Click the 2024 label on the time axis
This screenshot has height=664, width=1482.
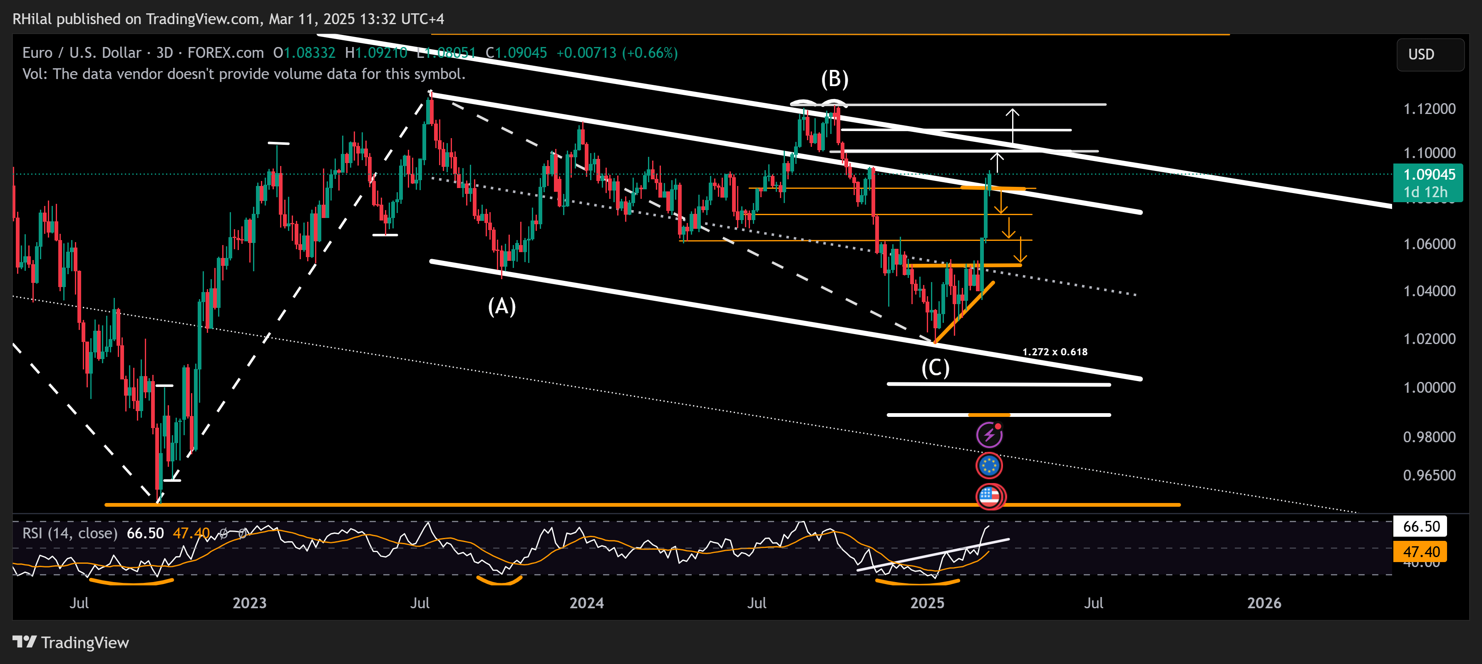(586, 603)
